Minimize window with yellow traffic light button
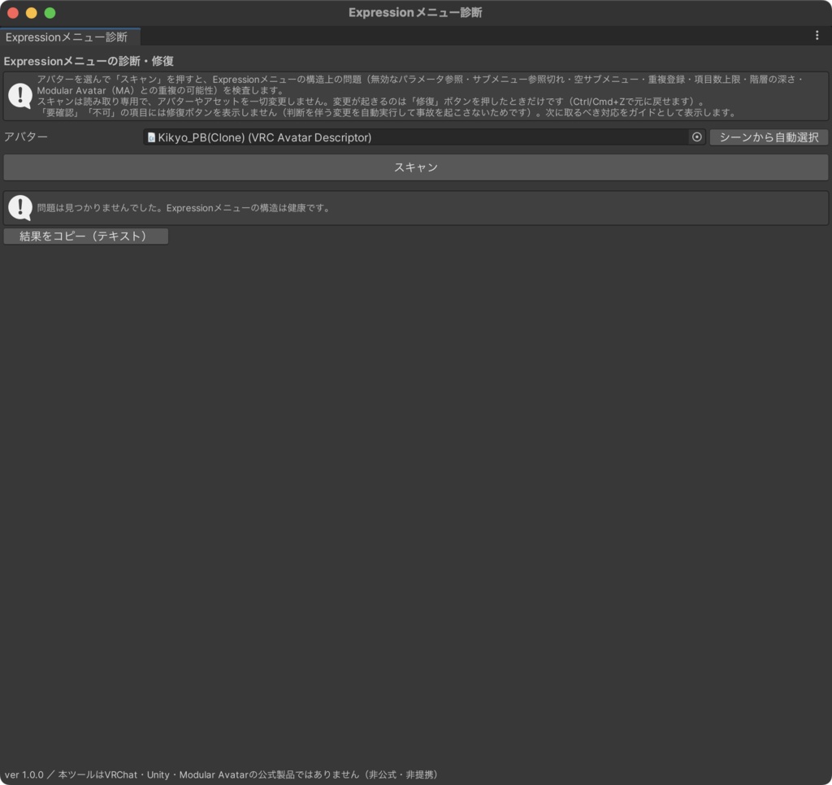Viewport: 832px width, 785px height. tap(32, 13)
